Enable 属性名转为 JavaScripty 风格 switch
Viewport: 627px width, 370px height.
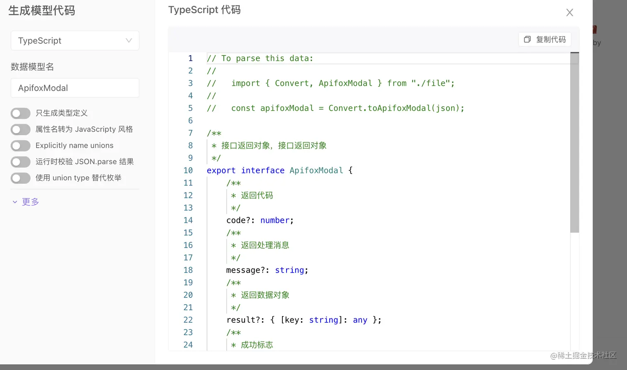coord(20,129)
